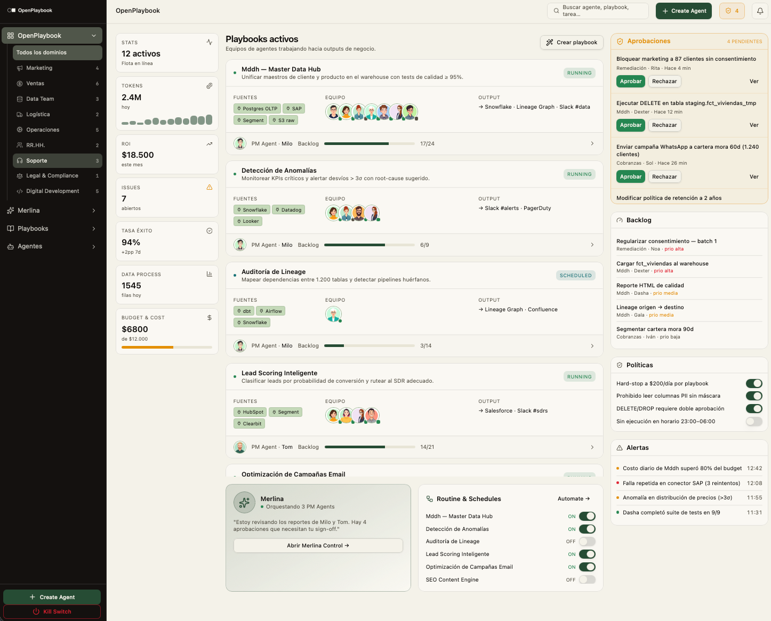Enable SEO Content Engine schedule

coord(587,580)
